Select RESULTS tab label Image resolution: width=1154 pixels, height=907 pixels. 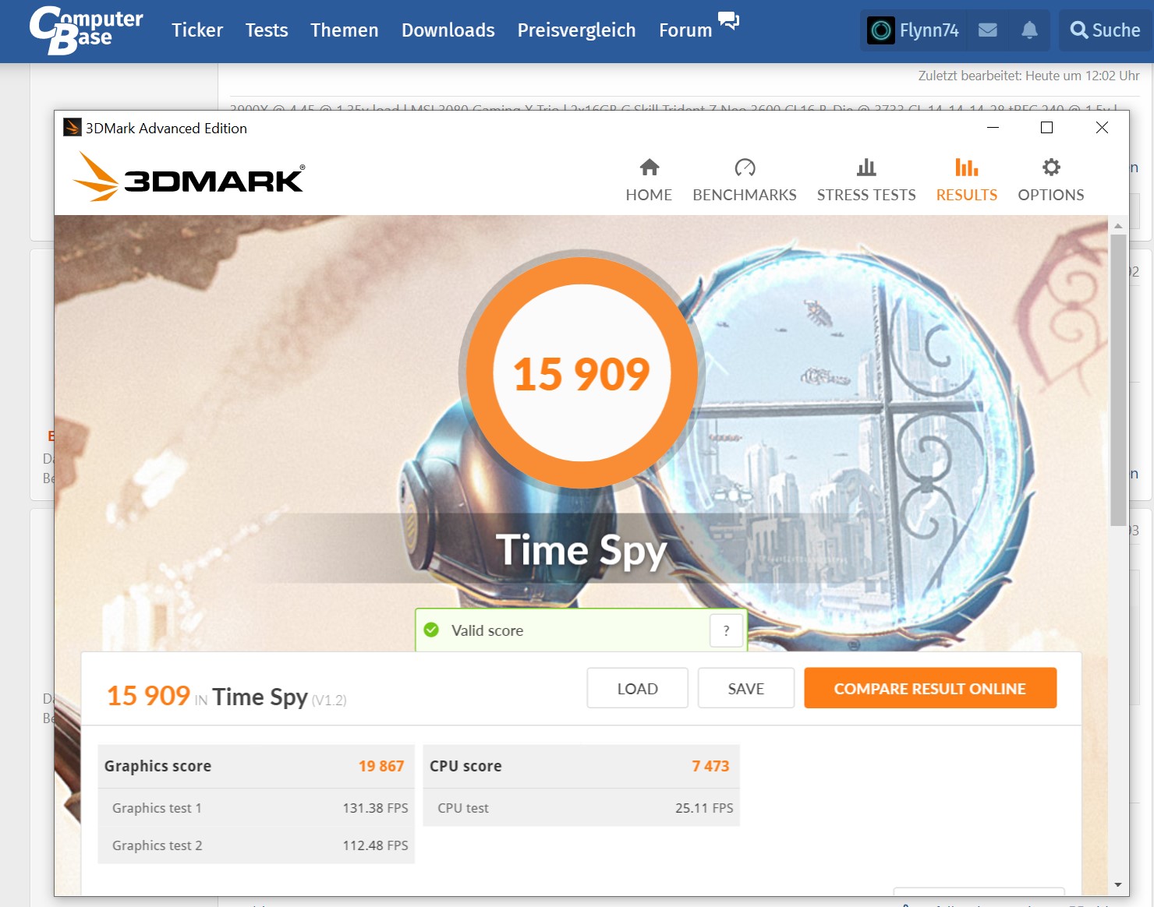[x=967, y=195]
